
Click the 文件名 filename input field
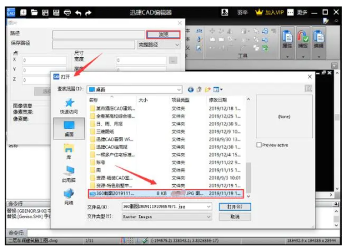(164, 207)
